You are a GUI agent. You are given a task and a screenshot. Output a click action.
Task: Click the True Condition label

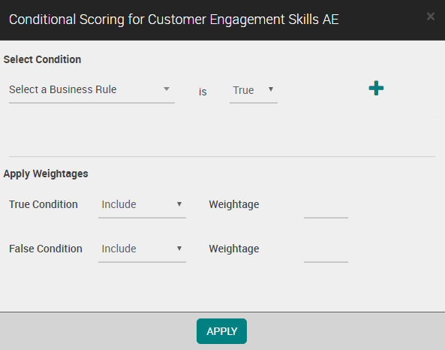point(44,204)
